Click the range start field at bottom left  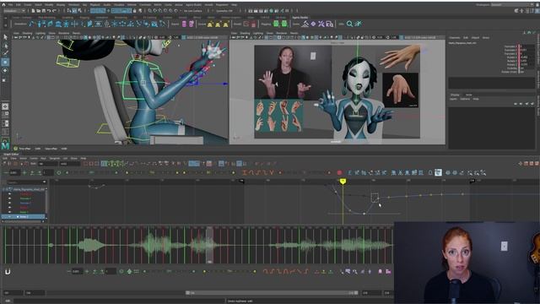tap(13, 293)
